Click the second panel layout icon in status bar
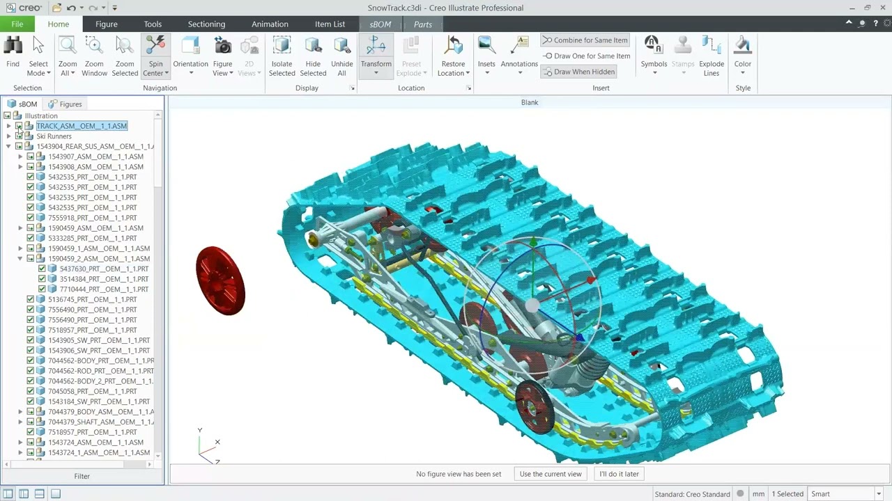The image size is (892, 501). pos(24,494)
